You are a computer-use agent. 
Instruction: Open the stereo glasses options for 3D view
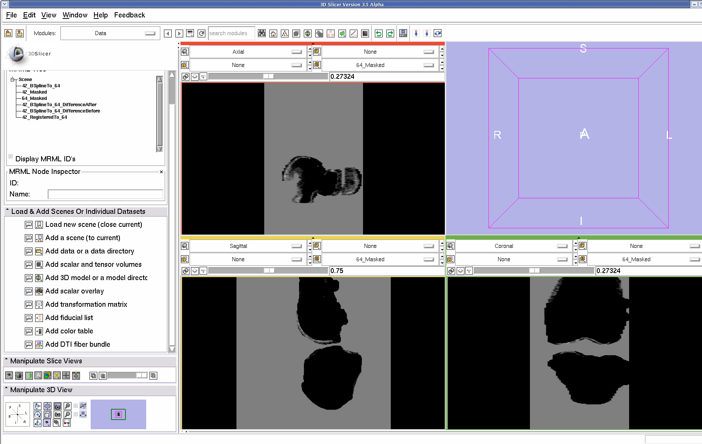click(67, 423)
